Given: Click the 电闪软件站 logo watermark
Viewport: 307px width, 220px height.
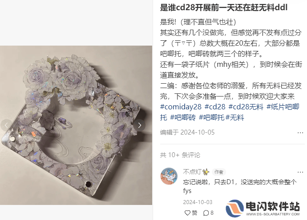Looking at the screenshot, I should coord(263,208).
